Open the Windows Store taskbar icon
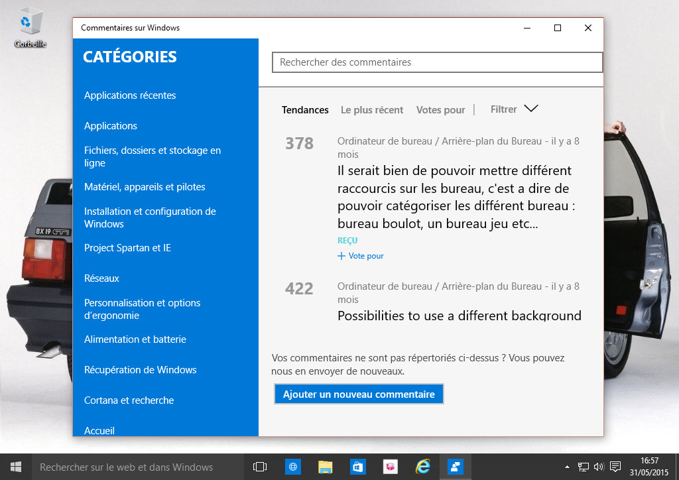Viewport: 679px width, 480px height. [x=357, y=467]
